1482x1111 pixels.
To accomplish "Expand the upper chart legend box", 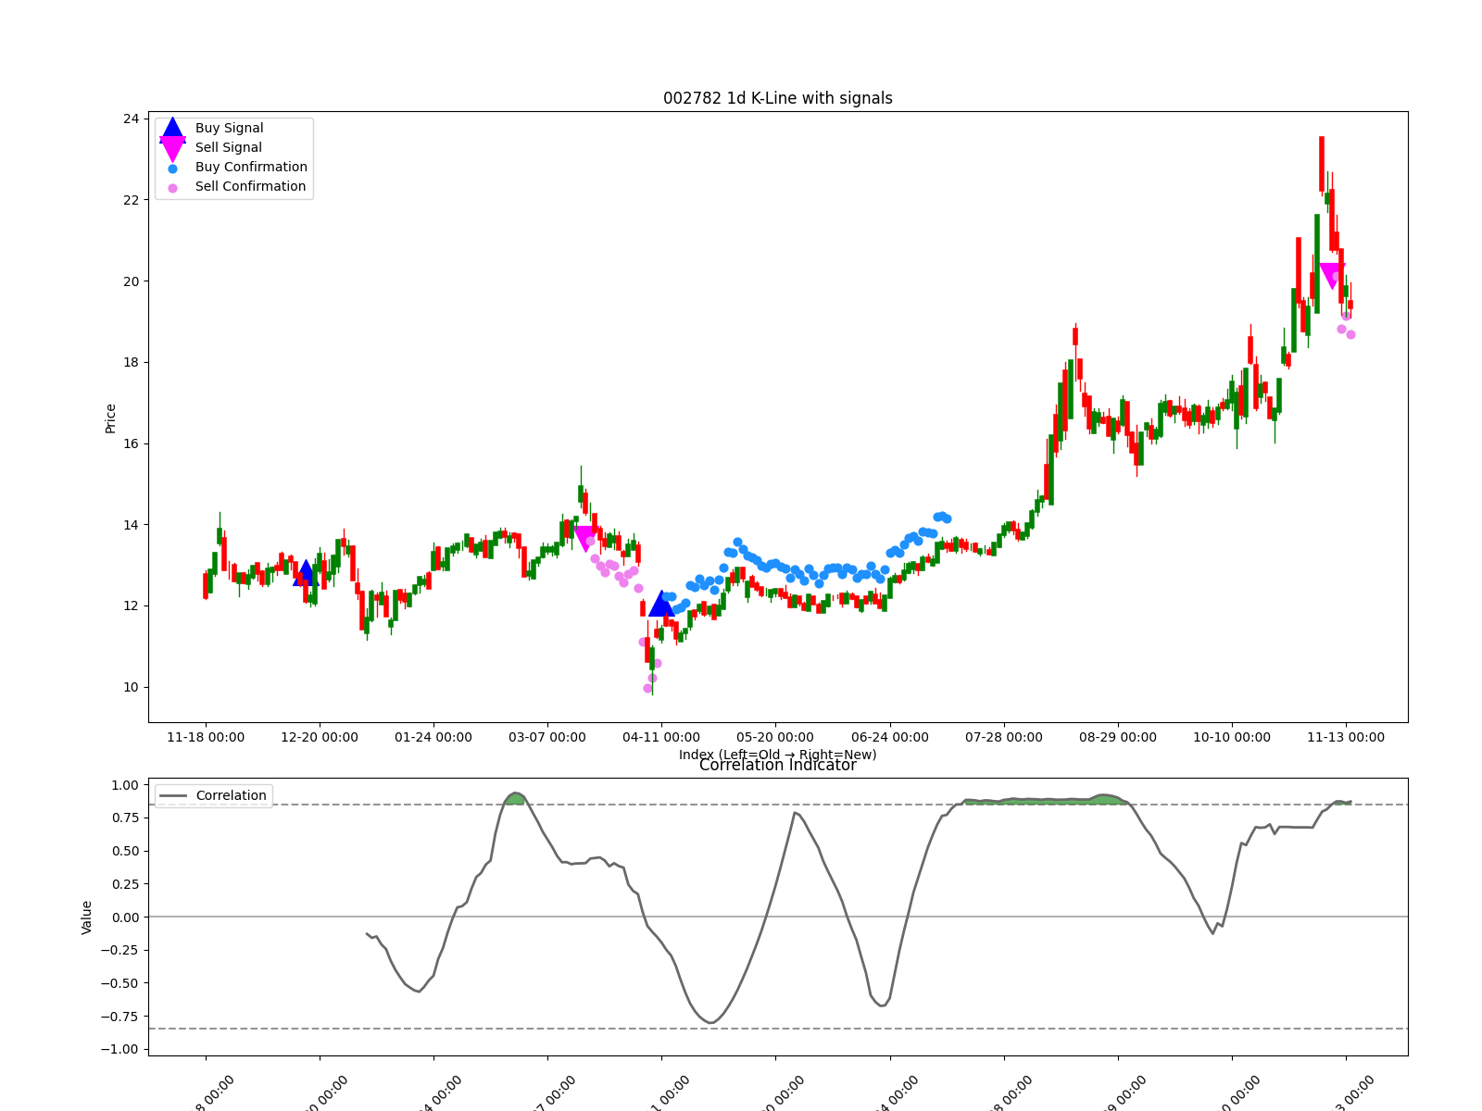I will [x=234, y=156].
